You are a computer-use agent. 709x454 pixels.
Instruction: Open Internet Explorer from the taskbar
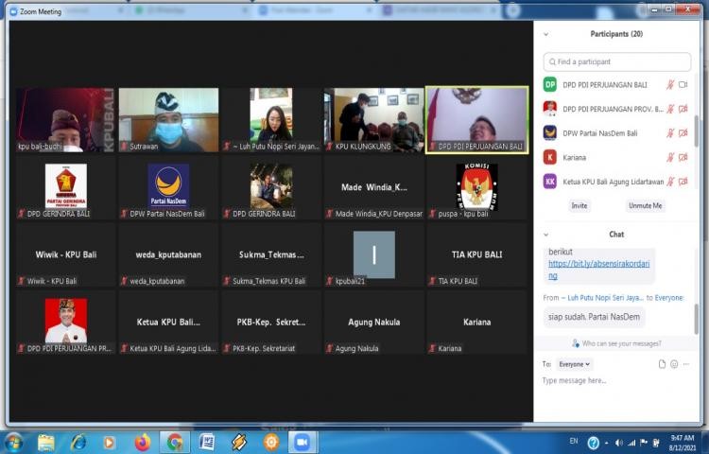click(78, 442)
